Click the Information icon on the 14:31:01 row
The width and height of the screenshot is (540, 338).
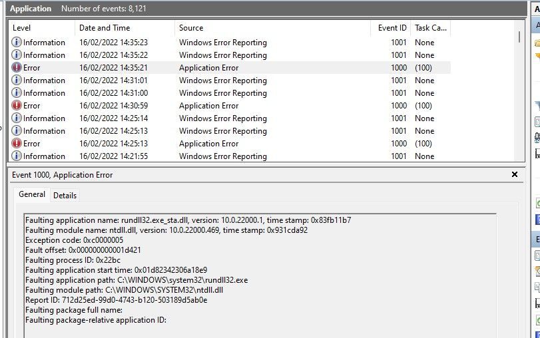pyautogui.click(x=17, y=81)
